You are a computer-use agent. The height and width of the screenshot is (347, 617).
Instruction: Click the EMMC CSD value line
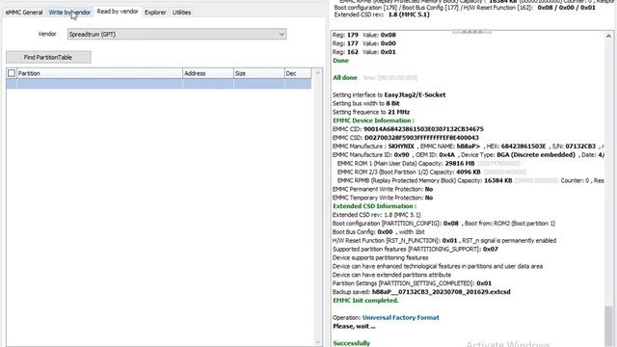click(x=406, y=138)
